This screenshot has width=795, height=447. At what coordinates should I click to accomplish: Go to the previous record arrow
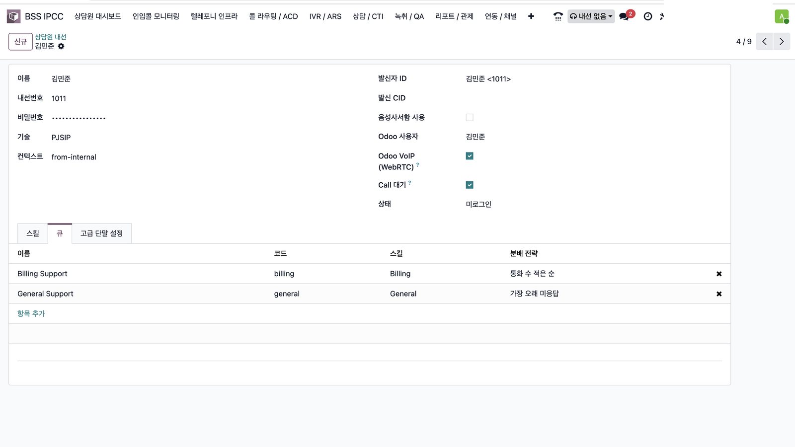click(x=765, y=42)
